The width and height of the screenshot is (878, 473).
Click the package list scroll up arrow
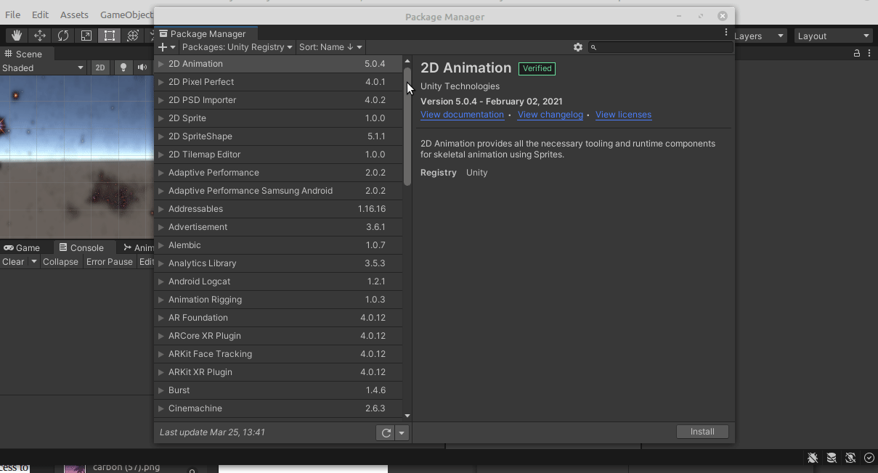[x=407, y=62]
